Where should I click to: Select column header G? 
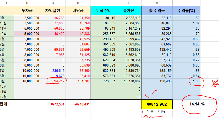pyautogui.click(x=157, y=3)
